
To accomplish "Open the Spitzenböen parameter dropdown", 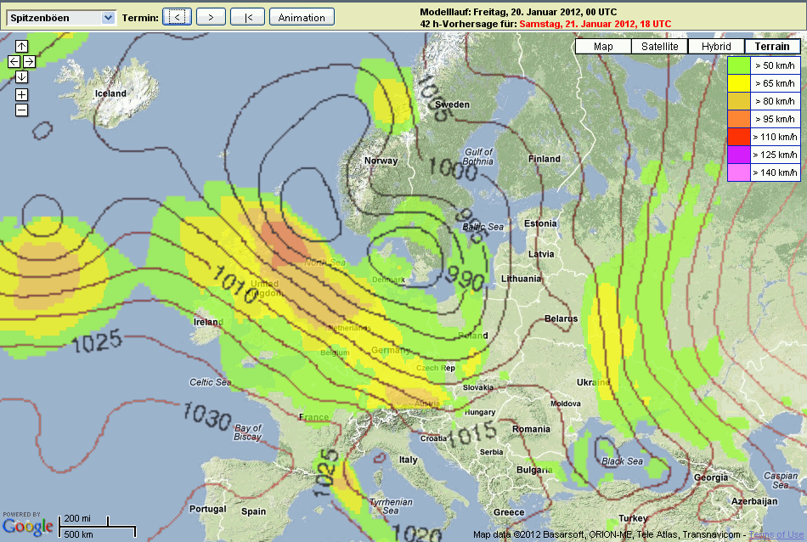I will (61, 18).
